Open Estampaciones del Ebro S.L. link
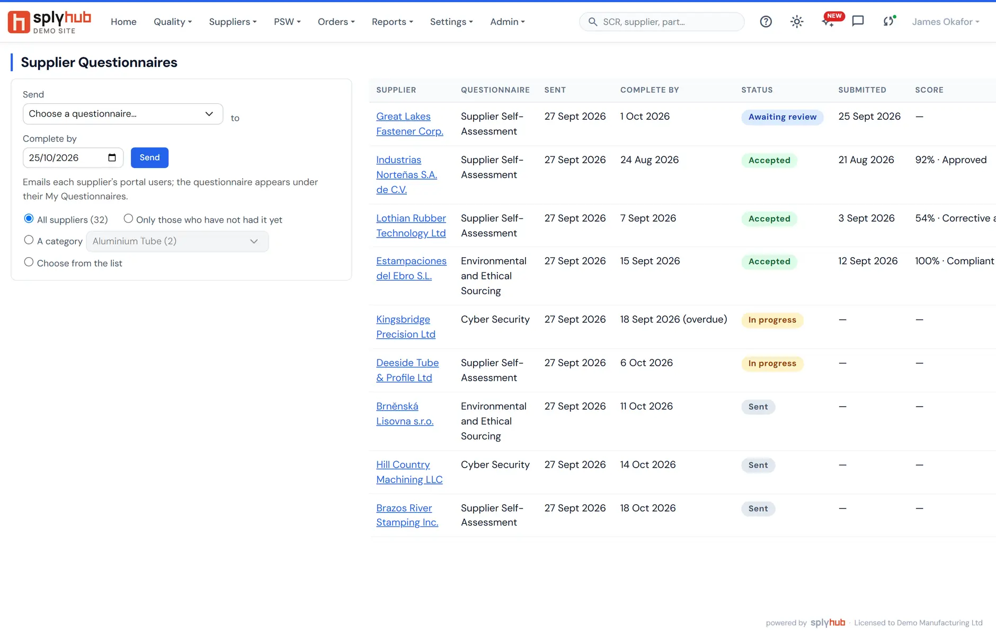Image resolution: width=996 pixels, height=641 pixels. pos(411,268)
